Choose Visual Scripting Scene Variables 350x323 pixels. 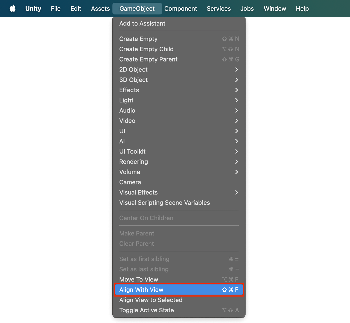(179, 203)
